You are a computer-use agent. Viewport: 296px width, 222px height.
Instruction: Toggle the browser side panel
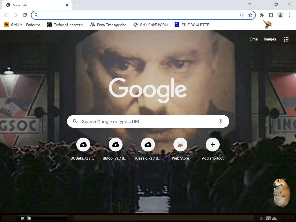[x=271, y=15]
